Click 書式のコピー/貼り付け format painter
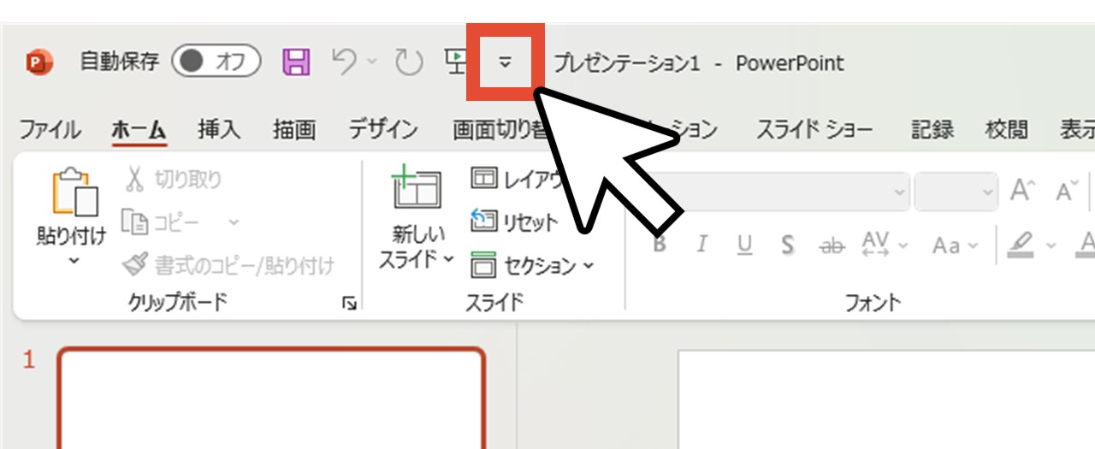Viewport: 1095px width, 449px height. (x=228, y=266)
